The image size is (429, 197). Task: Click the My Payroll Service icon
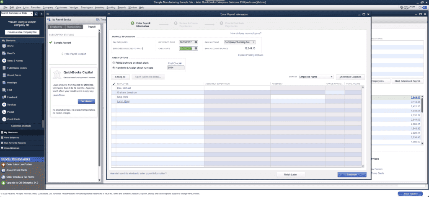49,20
